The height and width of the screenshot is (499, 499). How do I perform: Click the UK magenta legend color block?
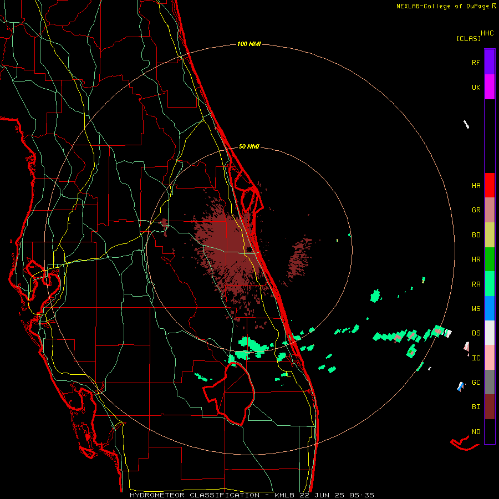(x=490, y=87)
